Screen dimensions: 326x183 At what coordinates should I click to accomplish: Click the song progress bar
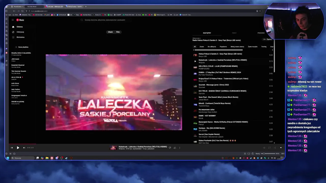coord(146,144)
